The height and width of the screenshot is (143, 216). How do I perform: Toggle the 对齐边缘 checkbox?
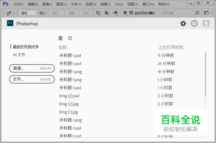[x=159, y=13]
